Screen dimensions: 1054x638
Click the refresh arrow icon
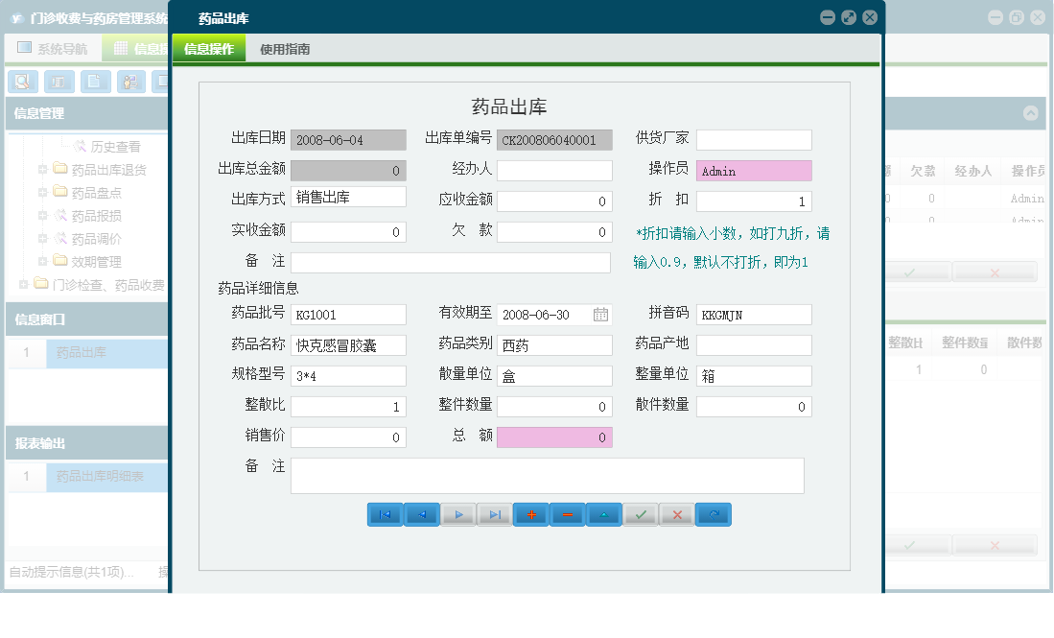pos(713,514)
